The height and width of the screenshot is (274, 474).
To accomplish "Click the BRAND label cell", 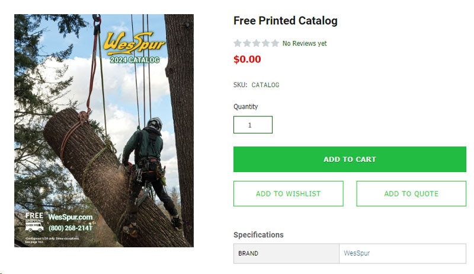I will tap(248, 253).
